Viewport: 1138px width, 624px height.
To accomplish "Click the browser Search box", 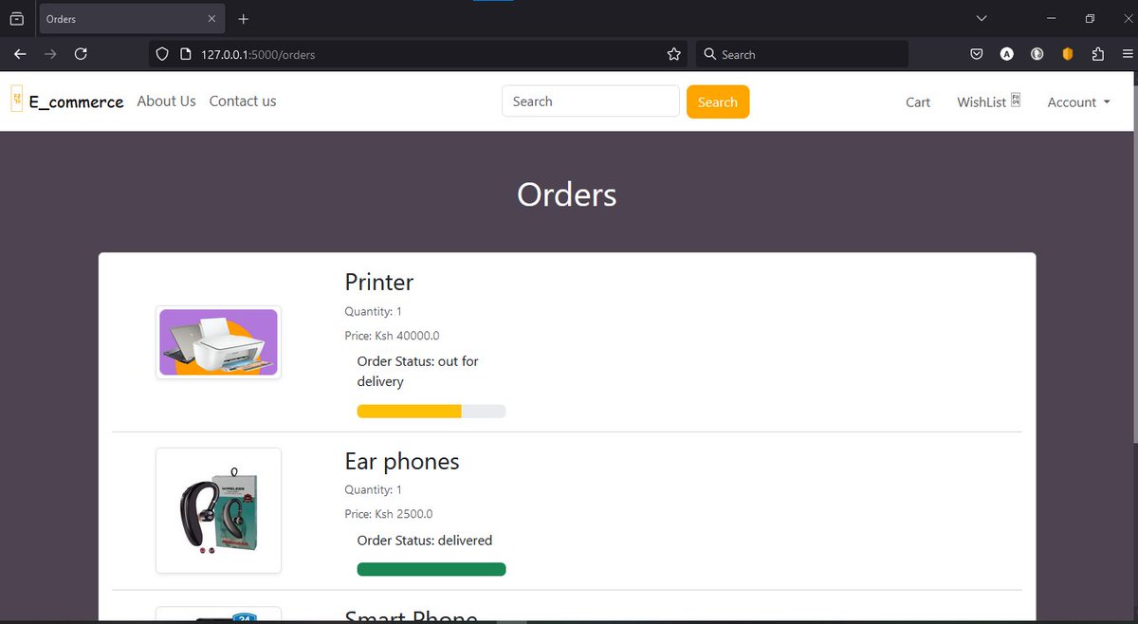I will pyautogui.click(x=802, y=55).
